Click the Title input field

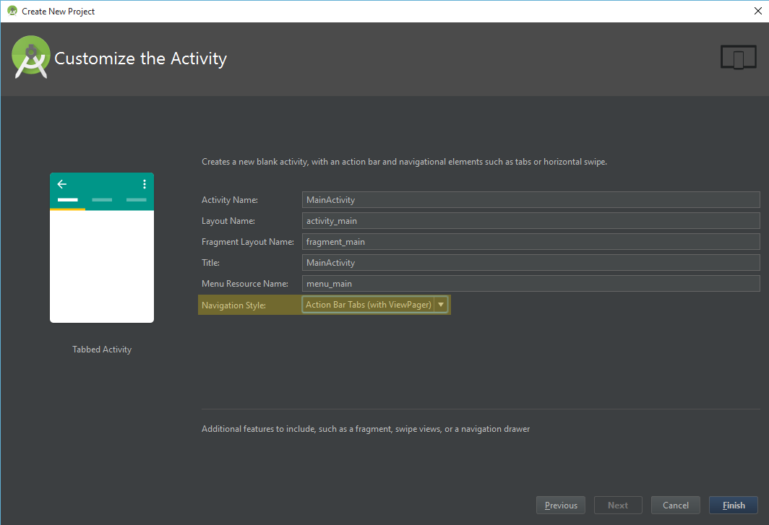(530, 263)
